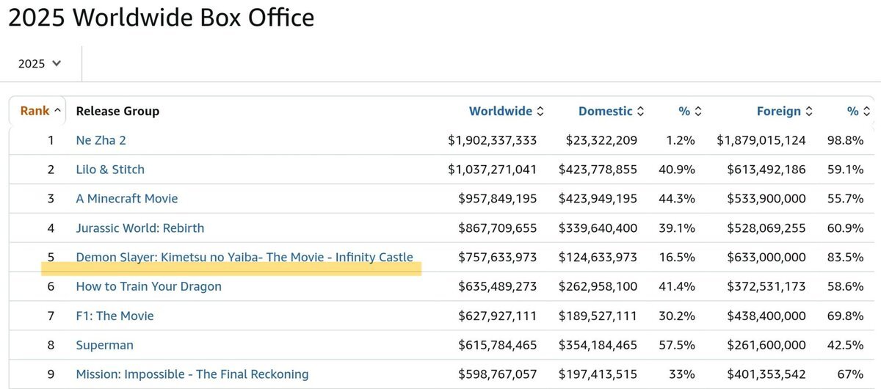
Task: Open How to Train Your Dragon
Action: [x=148, y=286]
